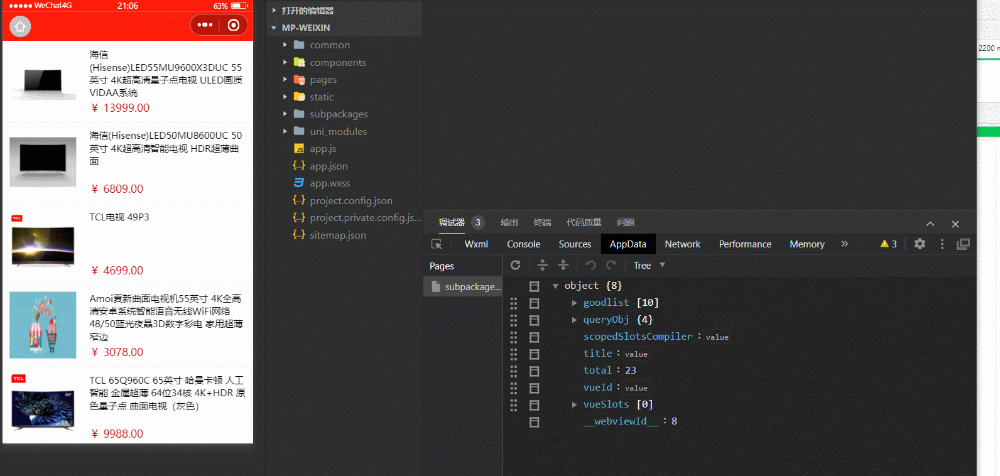Edit the title value field
The image size is (1000, 476).
click(x=636, y=354)
